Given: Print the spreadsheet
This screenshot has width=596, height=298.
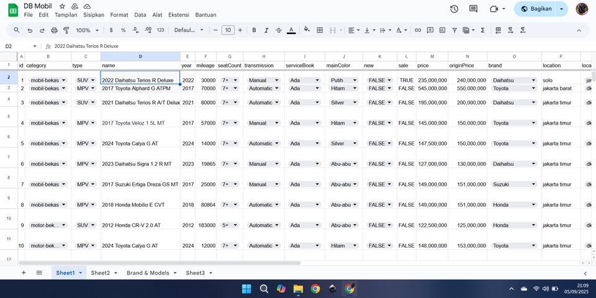Looking at the screenshot, I should click(x=55, y=30).
